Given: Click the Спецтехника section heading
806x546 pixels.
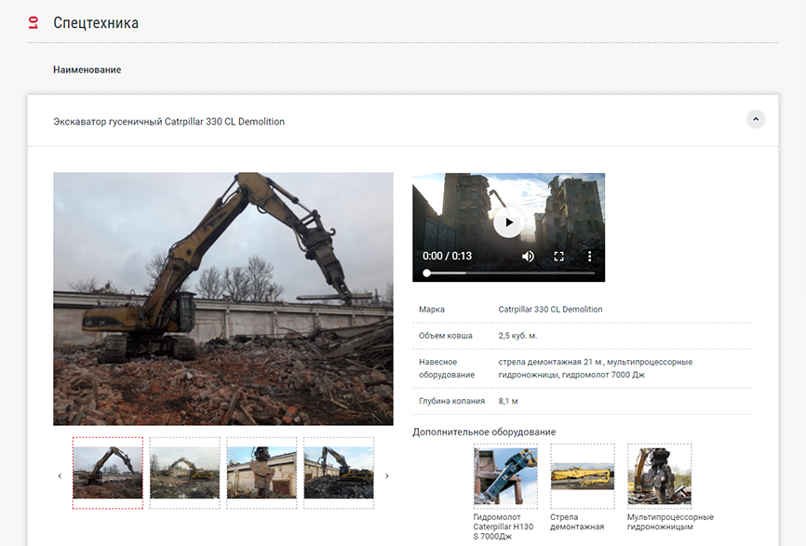Looking at the screenshot, I should pyautogui.click(x=96, y=22).
